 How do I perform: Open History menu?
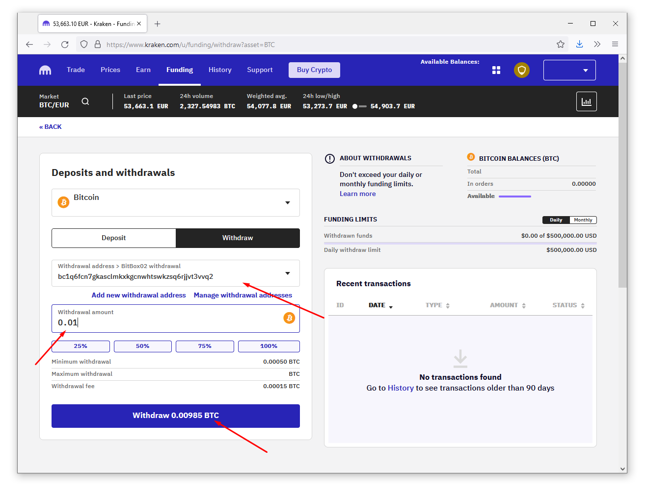coord(220,70)
